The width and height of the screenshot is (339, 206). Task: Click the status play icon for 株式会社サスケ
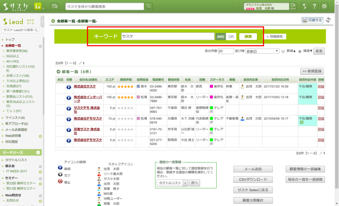(x=69, y=87)
